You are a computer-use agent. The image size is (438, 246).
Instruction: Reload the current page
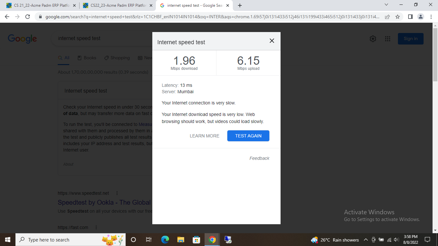tap(28, 17)
